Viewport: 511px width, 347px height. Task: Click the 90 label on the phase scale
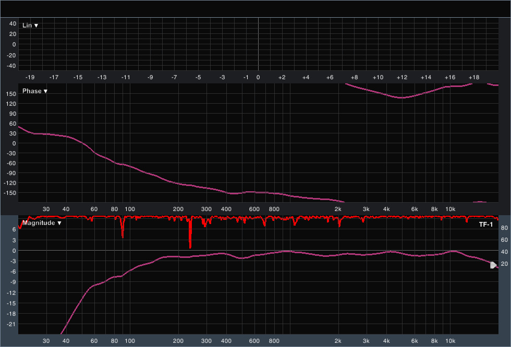tap(13, 114)
